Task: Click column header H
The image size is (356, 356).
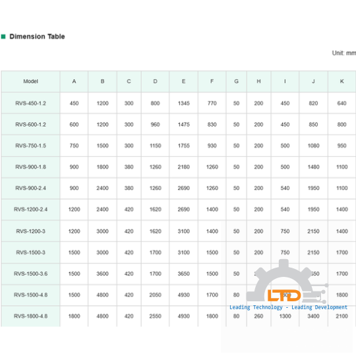Action: click(x=258, y=81)
